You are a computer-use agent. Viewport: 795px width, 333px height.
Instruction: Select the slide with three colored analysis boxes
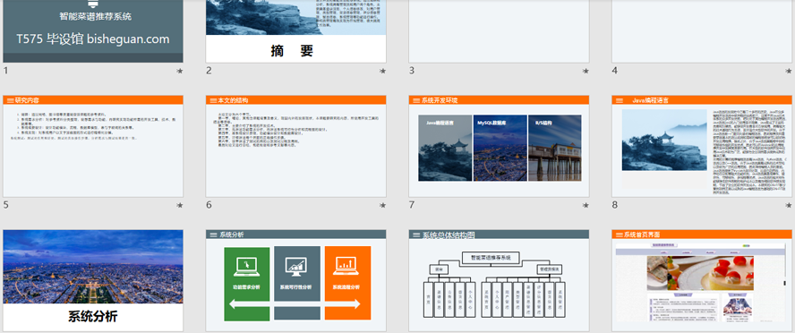(x=296, y=280)
